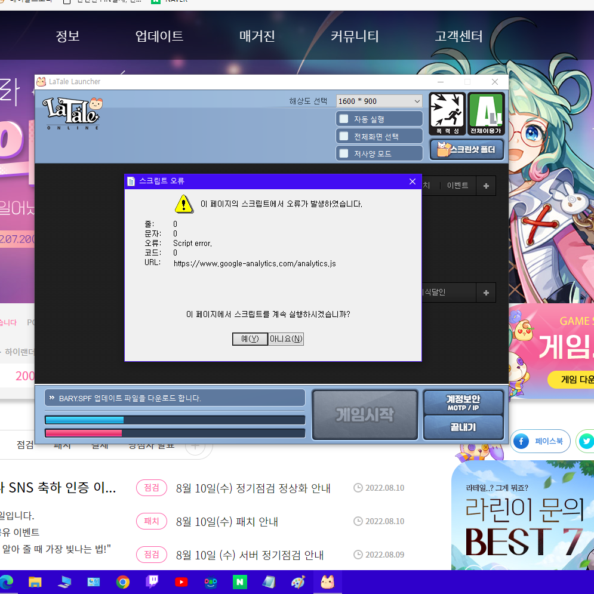Click 게임 다운 button on webpage
Image resolution: width=594 pixels, height=594 pixels.
[x=571, y=380]
